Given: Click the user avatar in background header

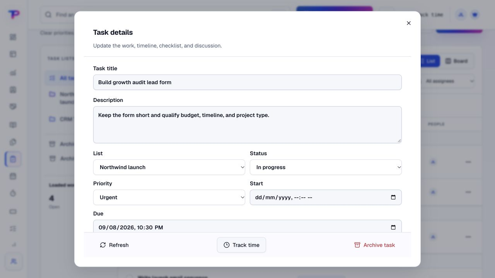Looking at the screenshot, I should pos(461,15).
